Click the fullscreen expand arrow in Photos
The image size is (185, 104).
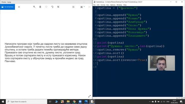pyautogui.click(x=90, y=96)
